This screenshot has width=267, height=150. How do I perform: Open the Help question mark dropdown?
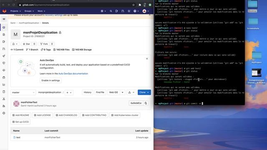coord(136,11)
